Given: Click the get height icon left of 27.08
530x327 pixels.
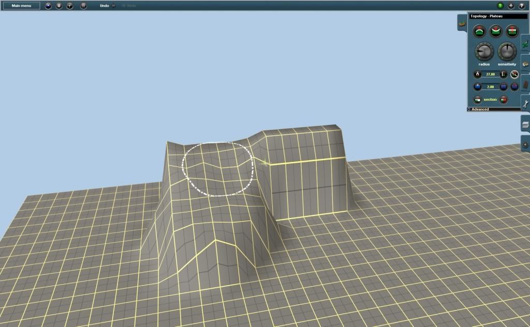Looking at the screenshot, I should tap(477, 74).
